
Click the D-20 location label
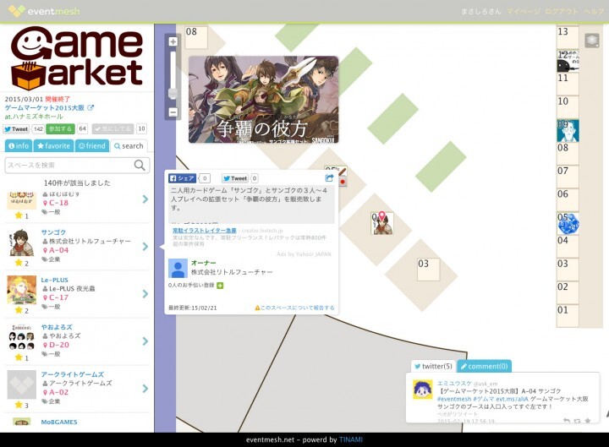[59, 345]
